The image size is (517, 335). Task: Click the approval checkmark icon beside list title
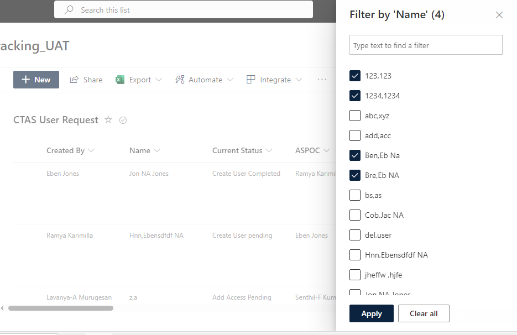pos(123,119)
